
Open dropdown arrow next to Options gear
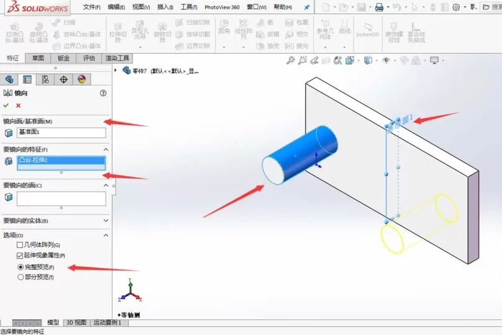point(465,7)
